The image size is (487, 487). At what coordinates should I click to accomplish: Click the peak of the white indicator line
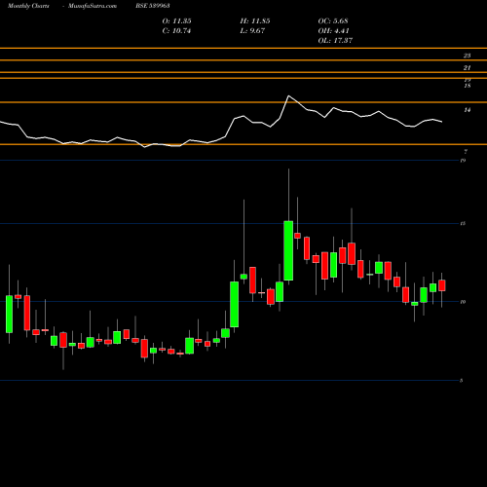point(288,95)
